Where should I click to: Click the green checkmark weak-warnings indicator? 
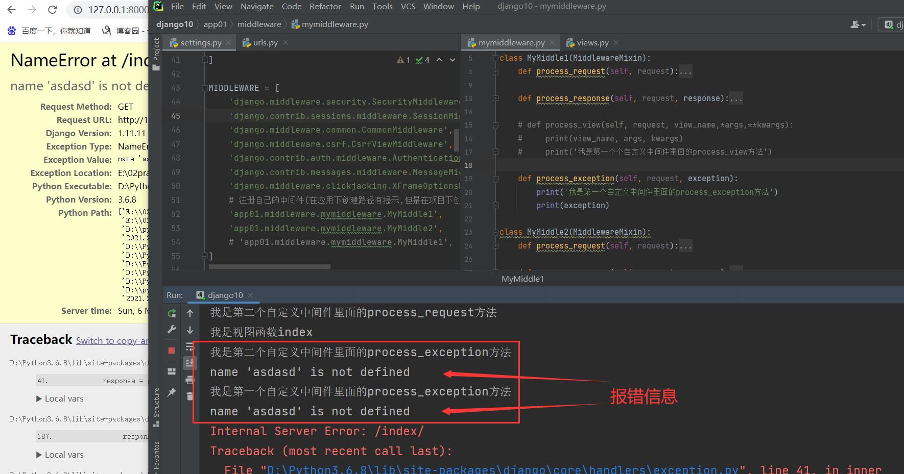(x=422, y=60)
